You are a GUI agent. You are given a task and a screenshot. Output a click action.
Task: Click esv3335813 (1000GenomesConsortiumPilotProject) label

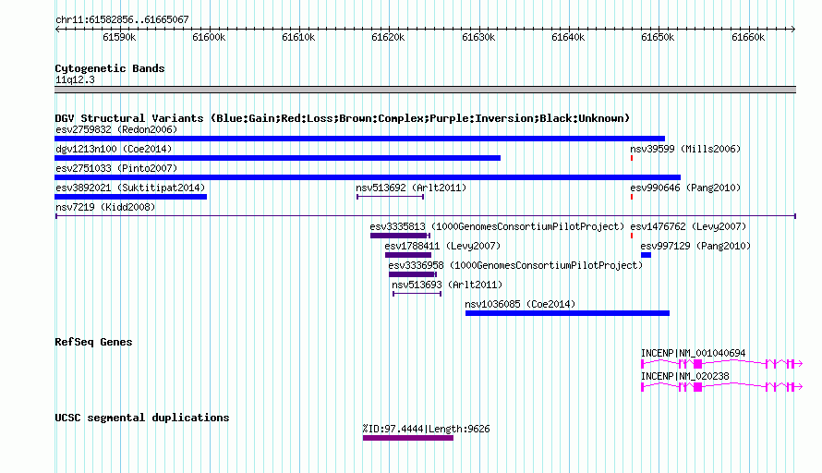[x=497, y=226]
